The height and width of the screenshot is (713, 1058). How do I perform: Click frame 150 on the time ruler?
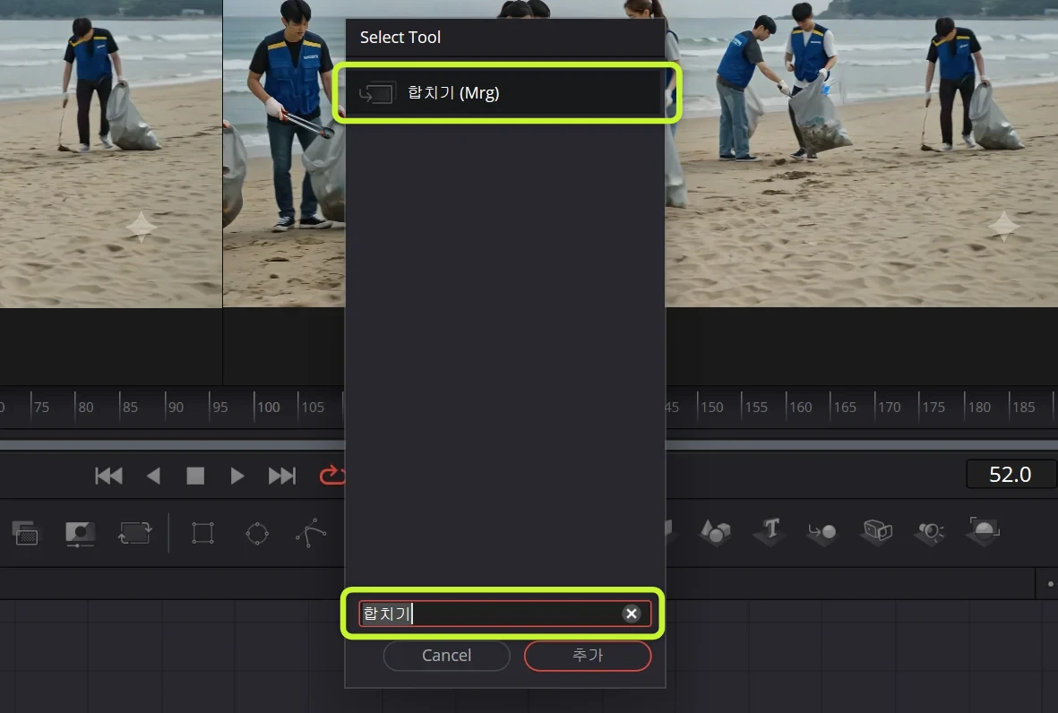click(x=712, y=407)
